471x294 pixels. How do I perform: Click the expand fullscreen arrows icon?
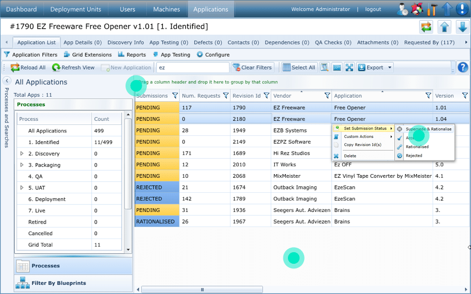coord(349,67)
